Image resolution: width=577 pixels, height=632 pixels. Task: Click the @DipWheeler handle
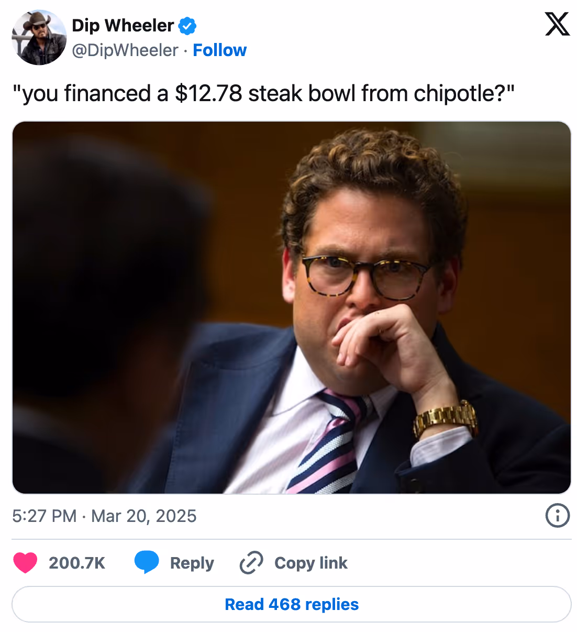[x=125, y=50]
